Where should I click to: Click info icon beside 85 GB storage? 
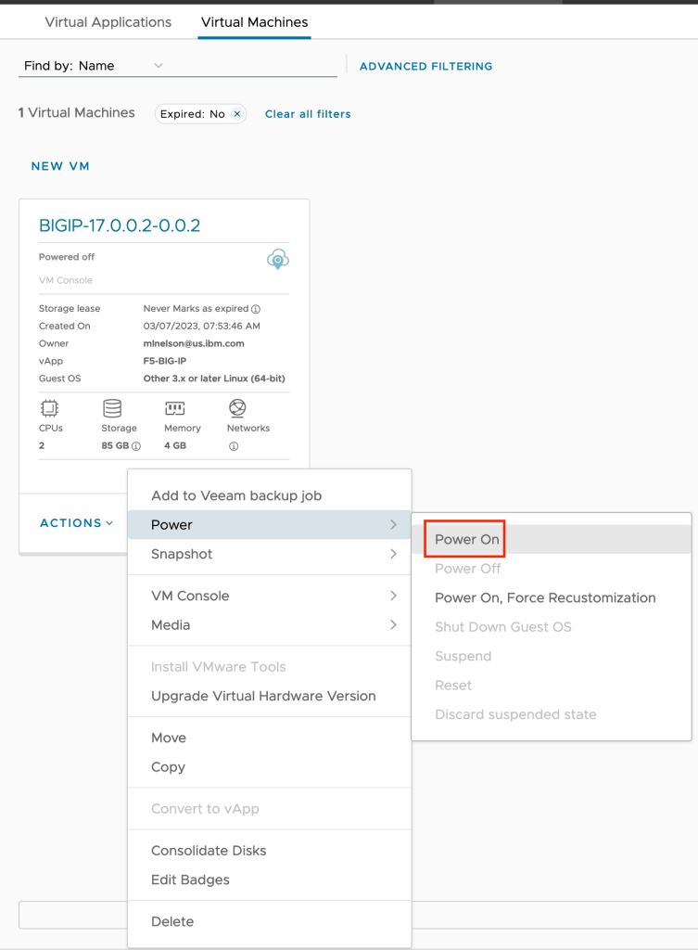pos(136,446)
